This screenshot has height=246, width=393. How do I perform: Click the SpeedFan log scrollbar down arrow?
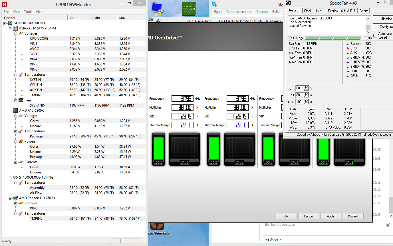[368, 32]
